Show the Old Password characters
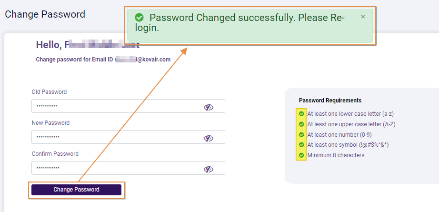This screenshot has height=212, width=439. (208, 107)
